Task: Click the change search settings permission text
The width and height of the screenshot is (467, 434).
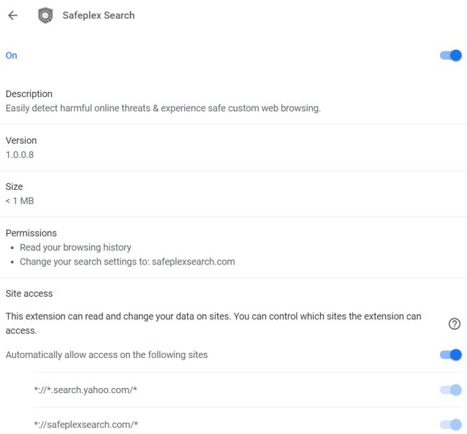Action: [x=127, y=262]
